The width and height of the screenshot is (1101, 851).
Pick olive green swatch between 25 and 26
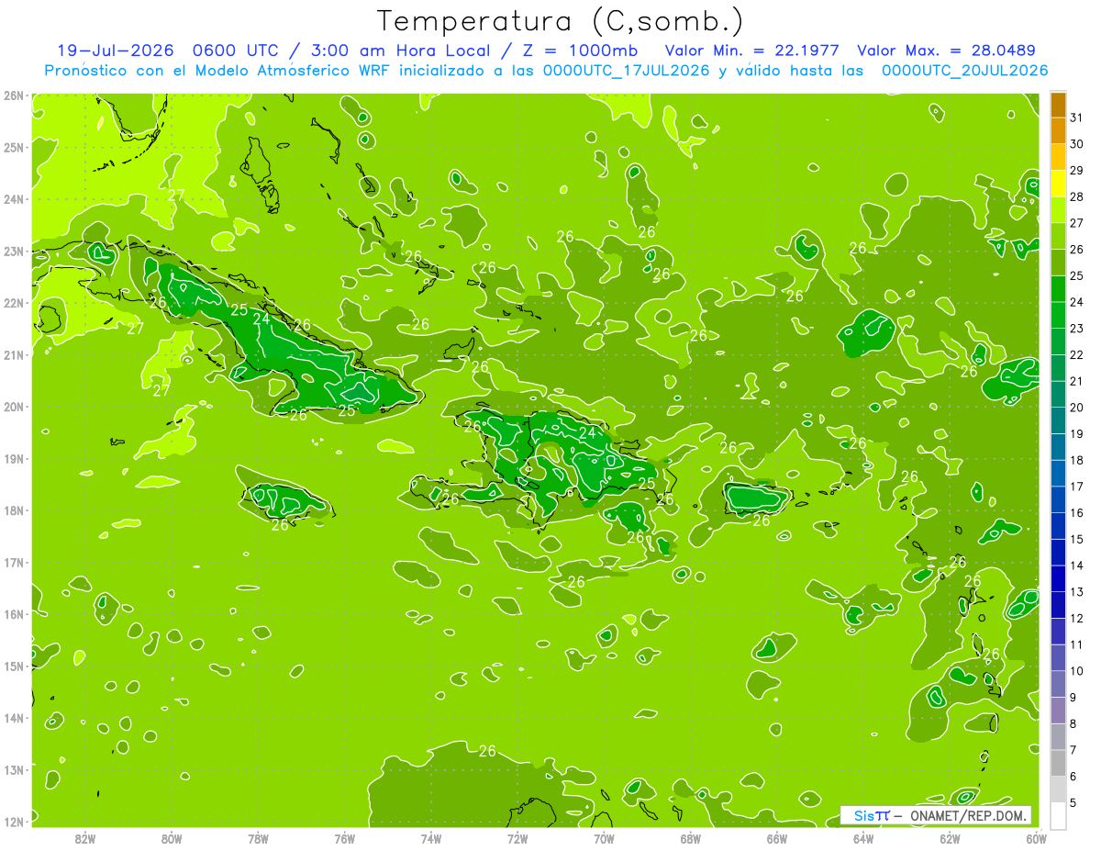coord(1058,263)
